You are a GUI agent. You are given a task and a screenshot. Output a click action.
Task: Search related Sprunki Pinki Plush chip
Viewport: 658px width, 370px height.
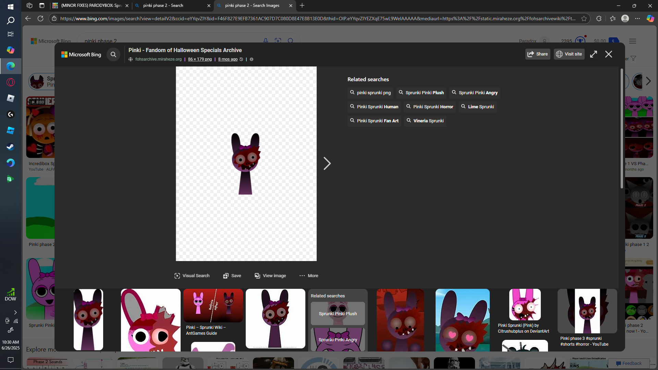click(x=421, y=93)
